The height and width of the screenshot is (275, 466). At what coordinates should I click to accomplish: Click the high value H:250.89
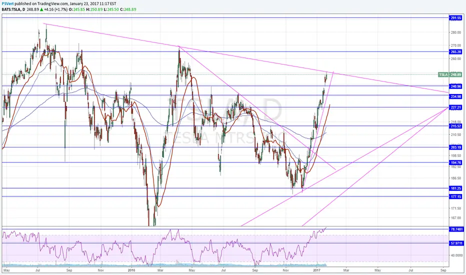click(94, 9)
